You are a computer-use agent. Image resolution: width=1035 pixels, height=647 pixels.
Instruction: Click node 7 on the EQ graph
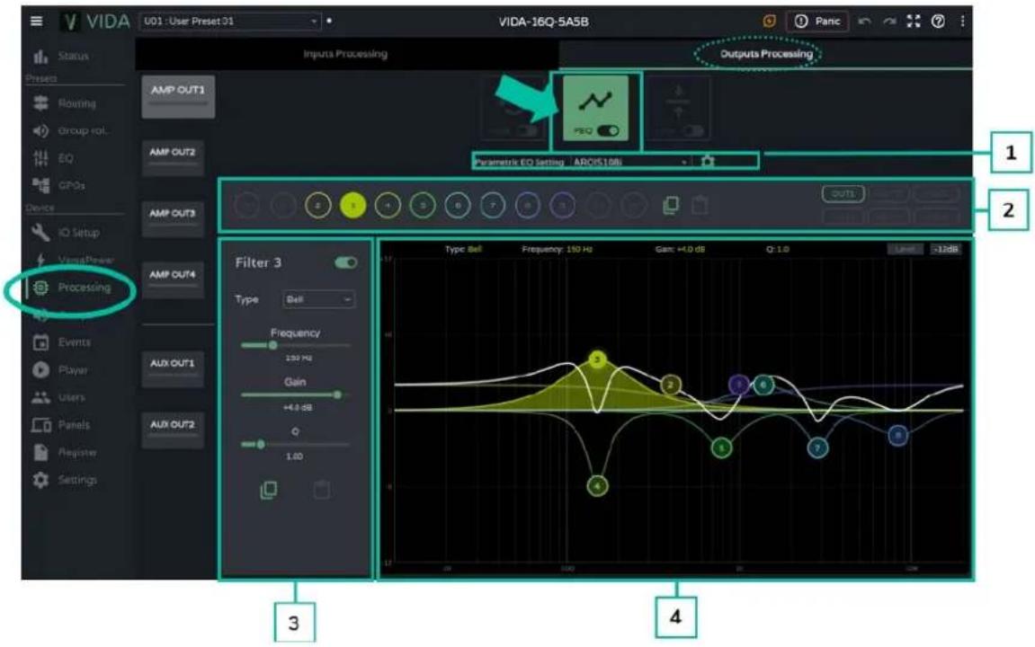point(817,448)
